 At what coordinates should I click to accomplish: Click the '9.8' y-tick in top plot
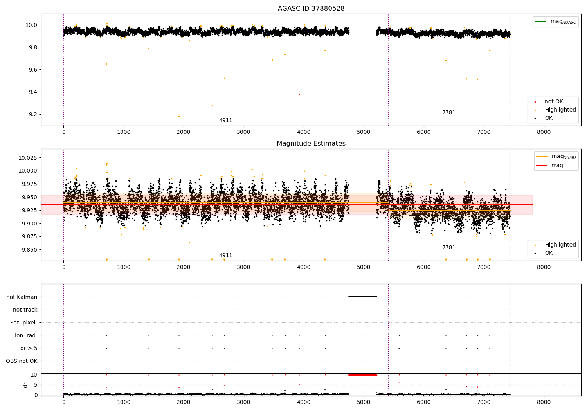point(33,47)
